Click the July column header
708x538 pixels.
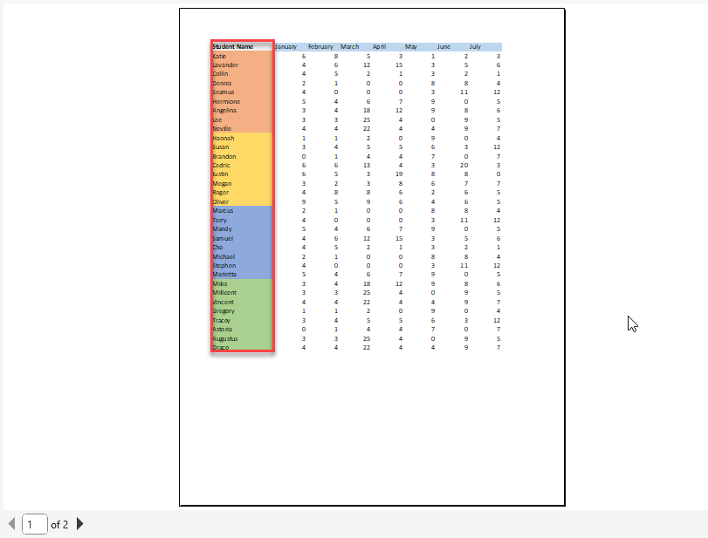pyautogui.click(x=475, y=46)
